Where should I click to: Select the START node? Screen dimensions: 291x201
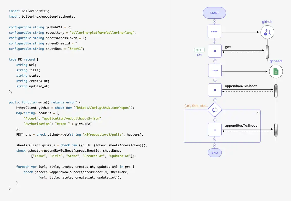click(214, 13)
